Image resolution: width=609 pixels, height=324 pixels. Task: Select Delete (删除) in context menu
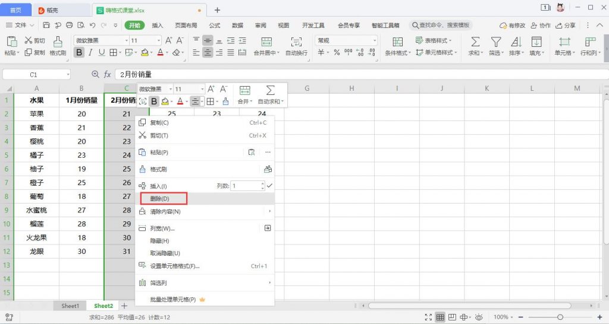[205, 198]
